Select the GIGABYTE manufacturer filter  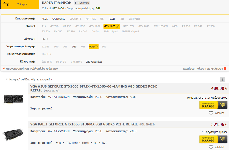click(75, 19)
